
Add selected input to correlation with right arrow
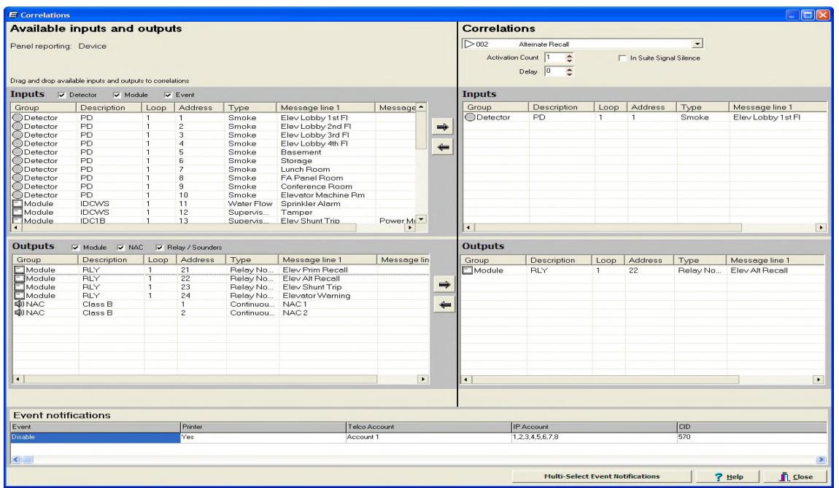(443, 127)
